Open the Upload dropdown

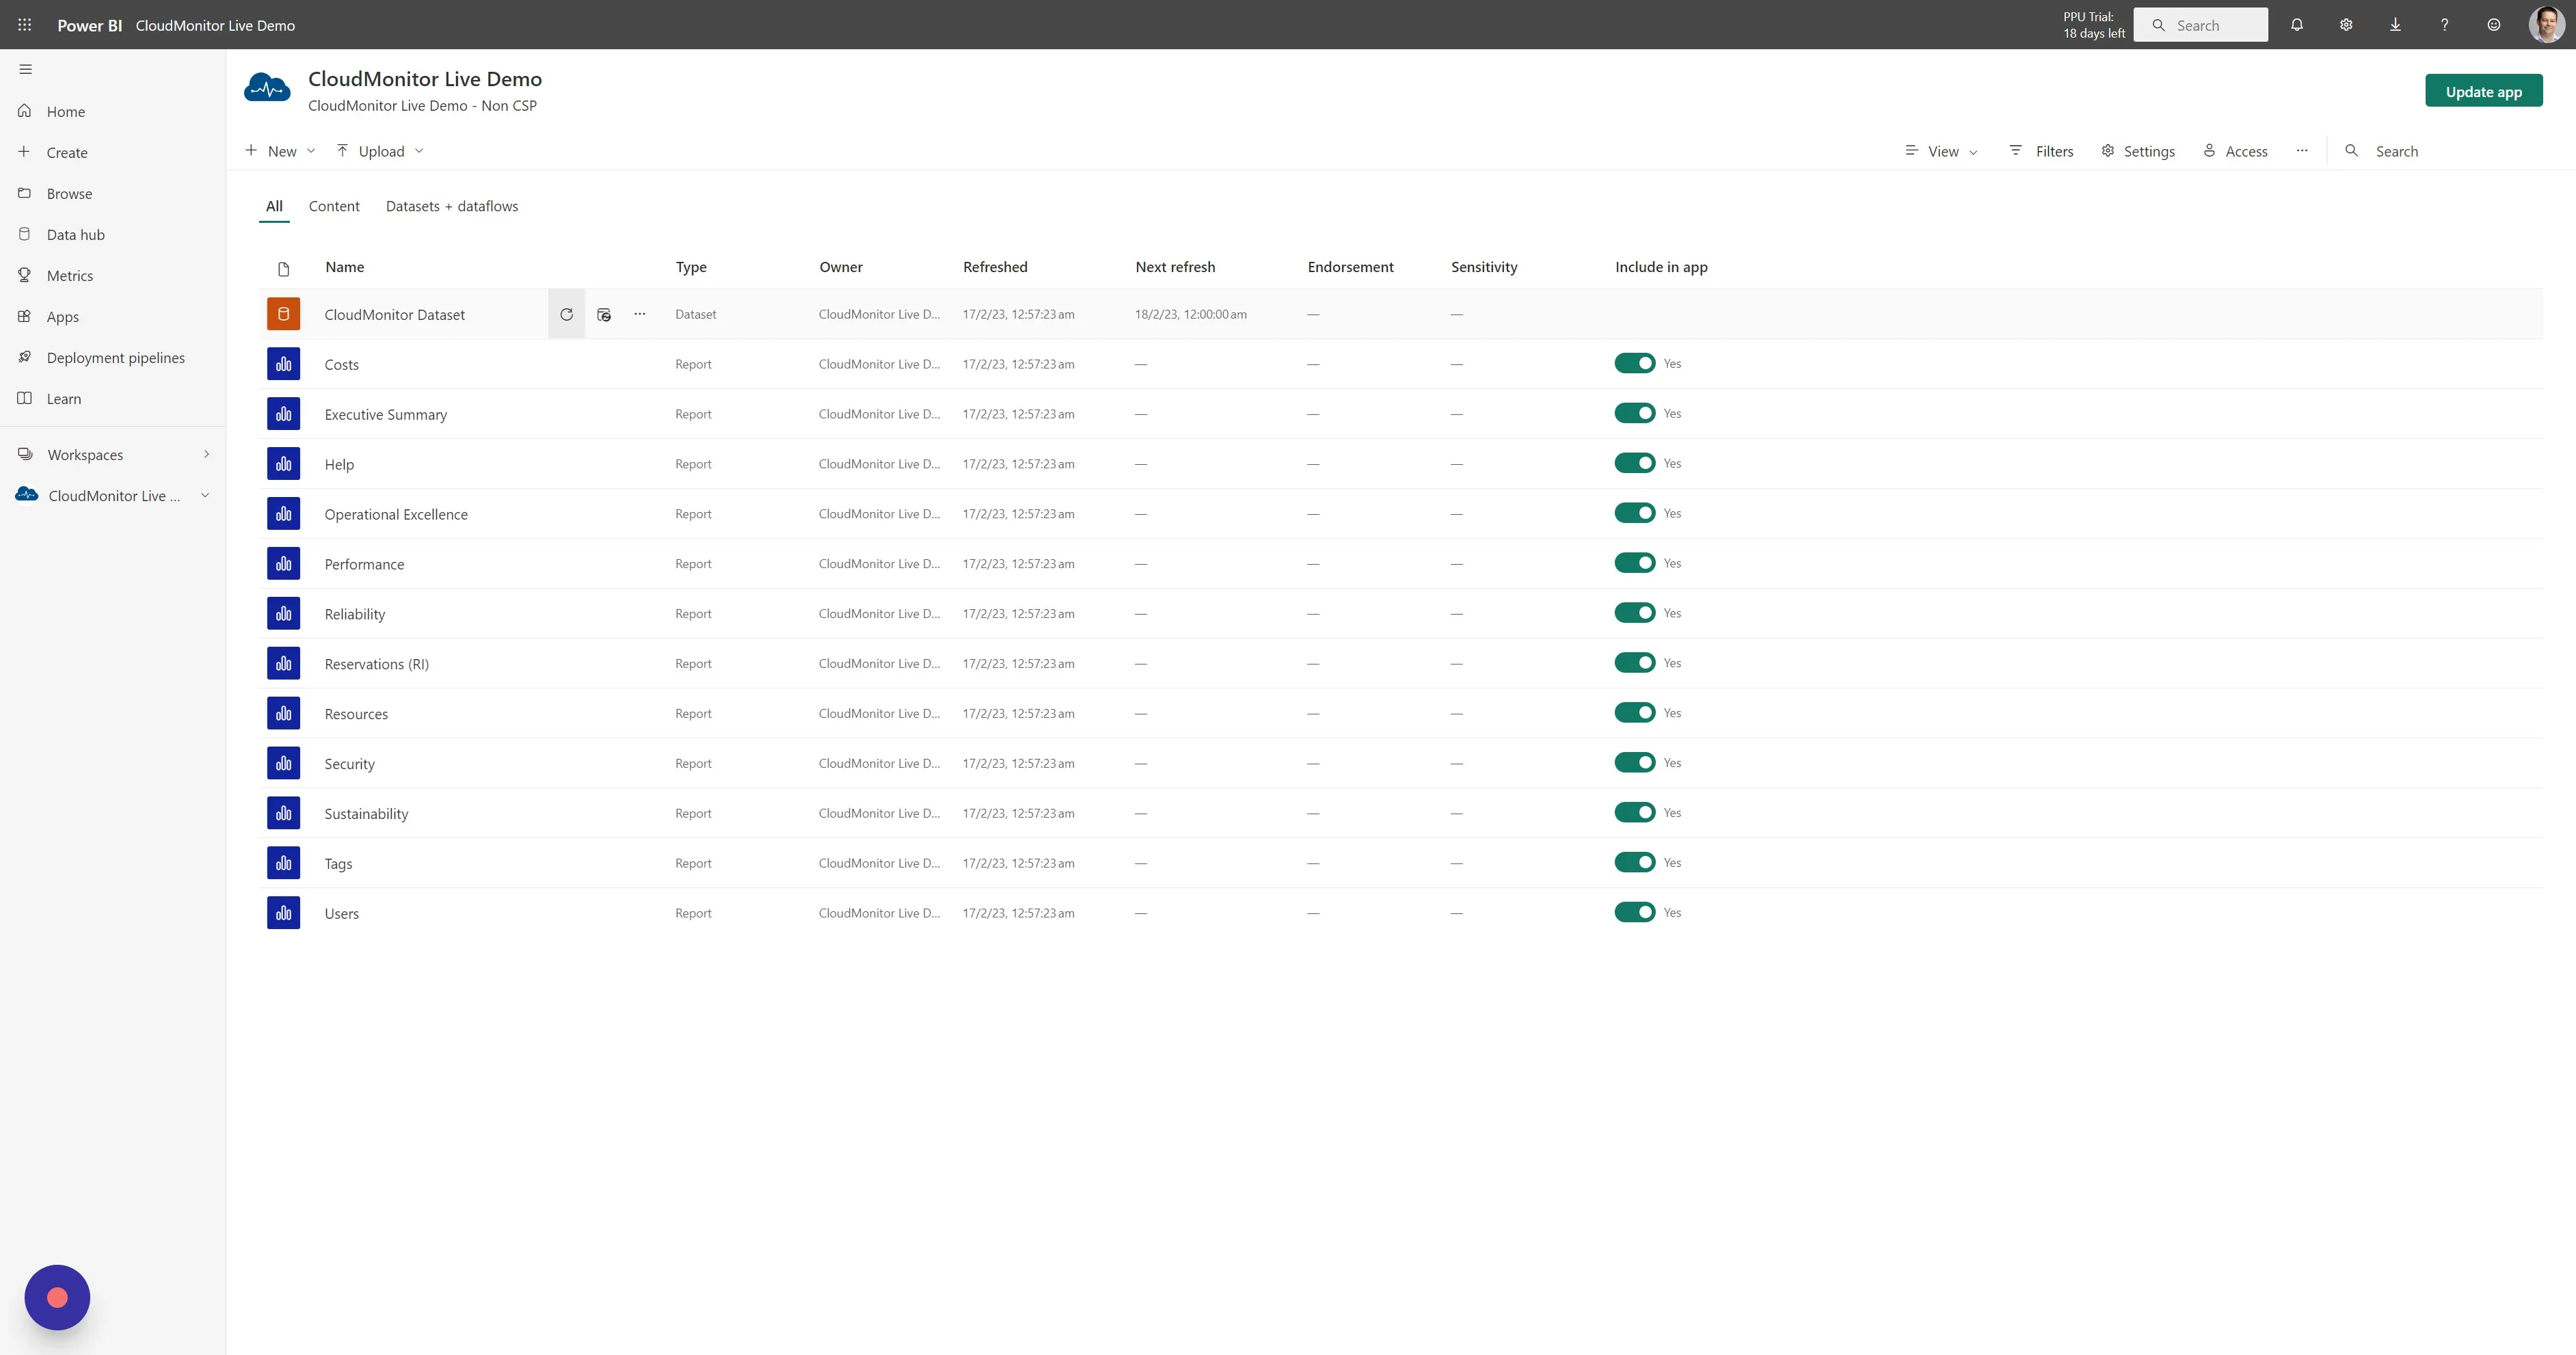coord(380,151)
